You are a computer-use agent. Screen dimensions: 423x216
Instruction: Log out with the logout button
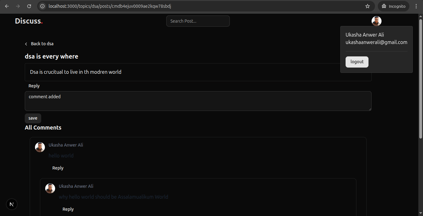click(x=357, y=62)
